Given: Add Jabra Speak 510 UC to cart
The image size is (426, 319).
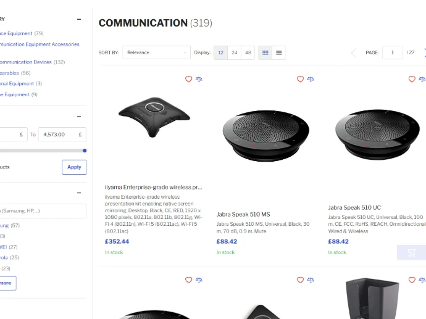Looking at the screenshot, I should [x=411, y=252].
